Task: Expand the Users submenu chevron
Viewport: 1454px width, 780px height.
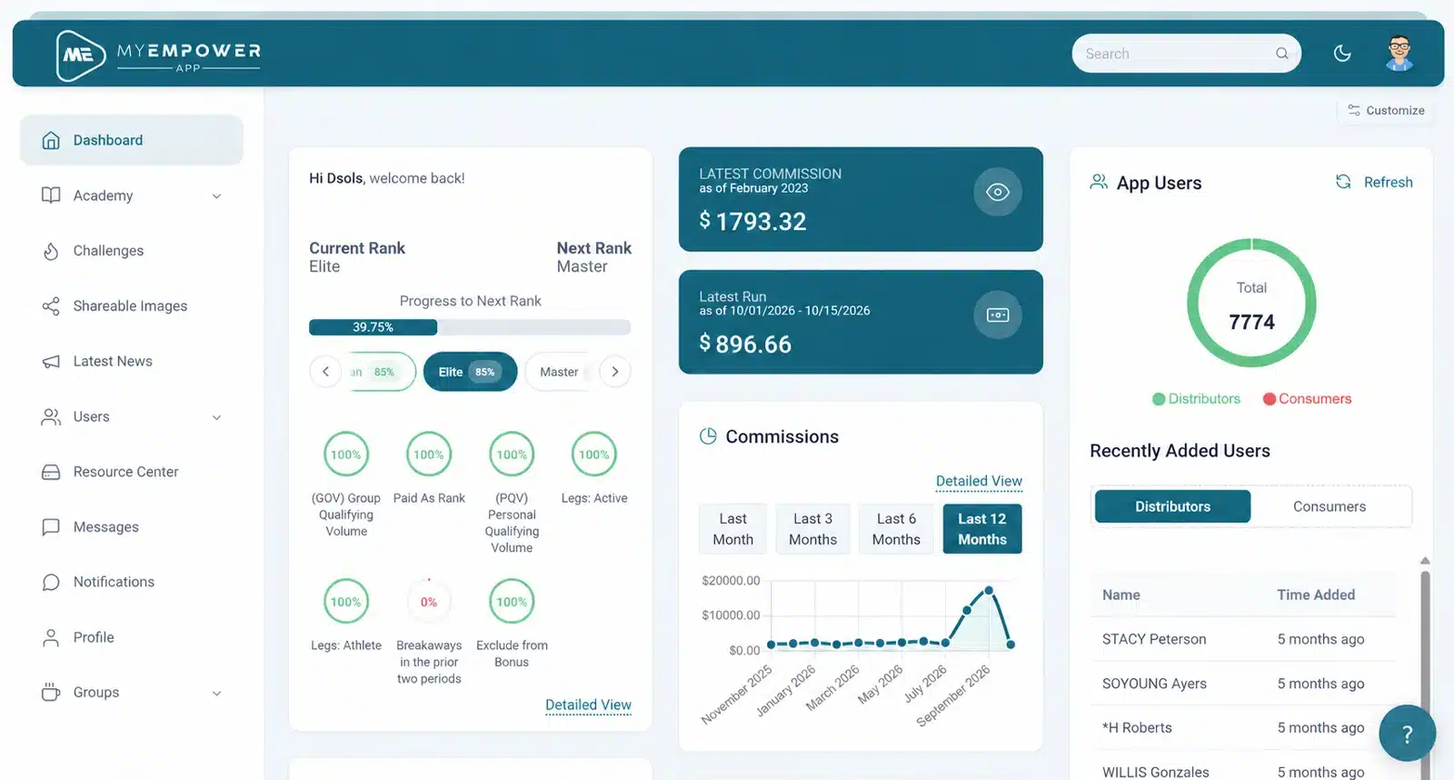Action: click(216, 417)
